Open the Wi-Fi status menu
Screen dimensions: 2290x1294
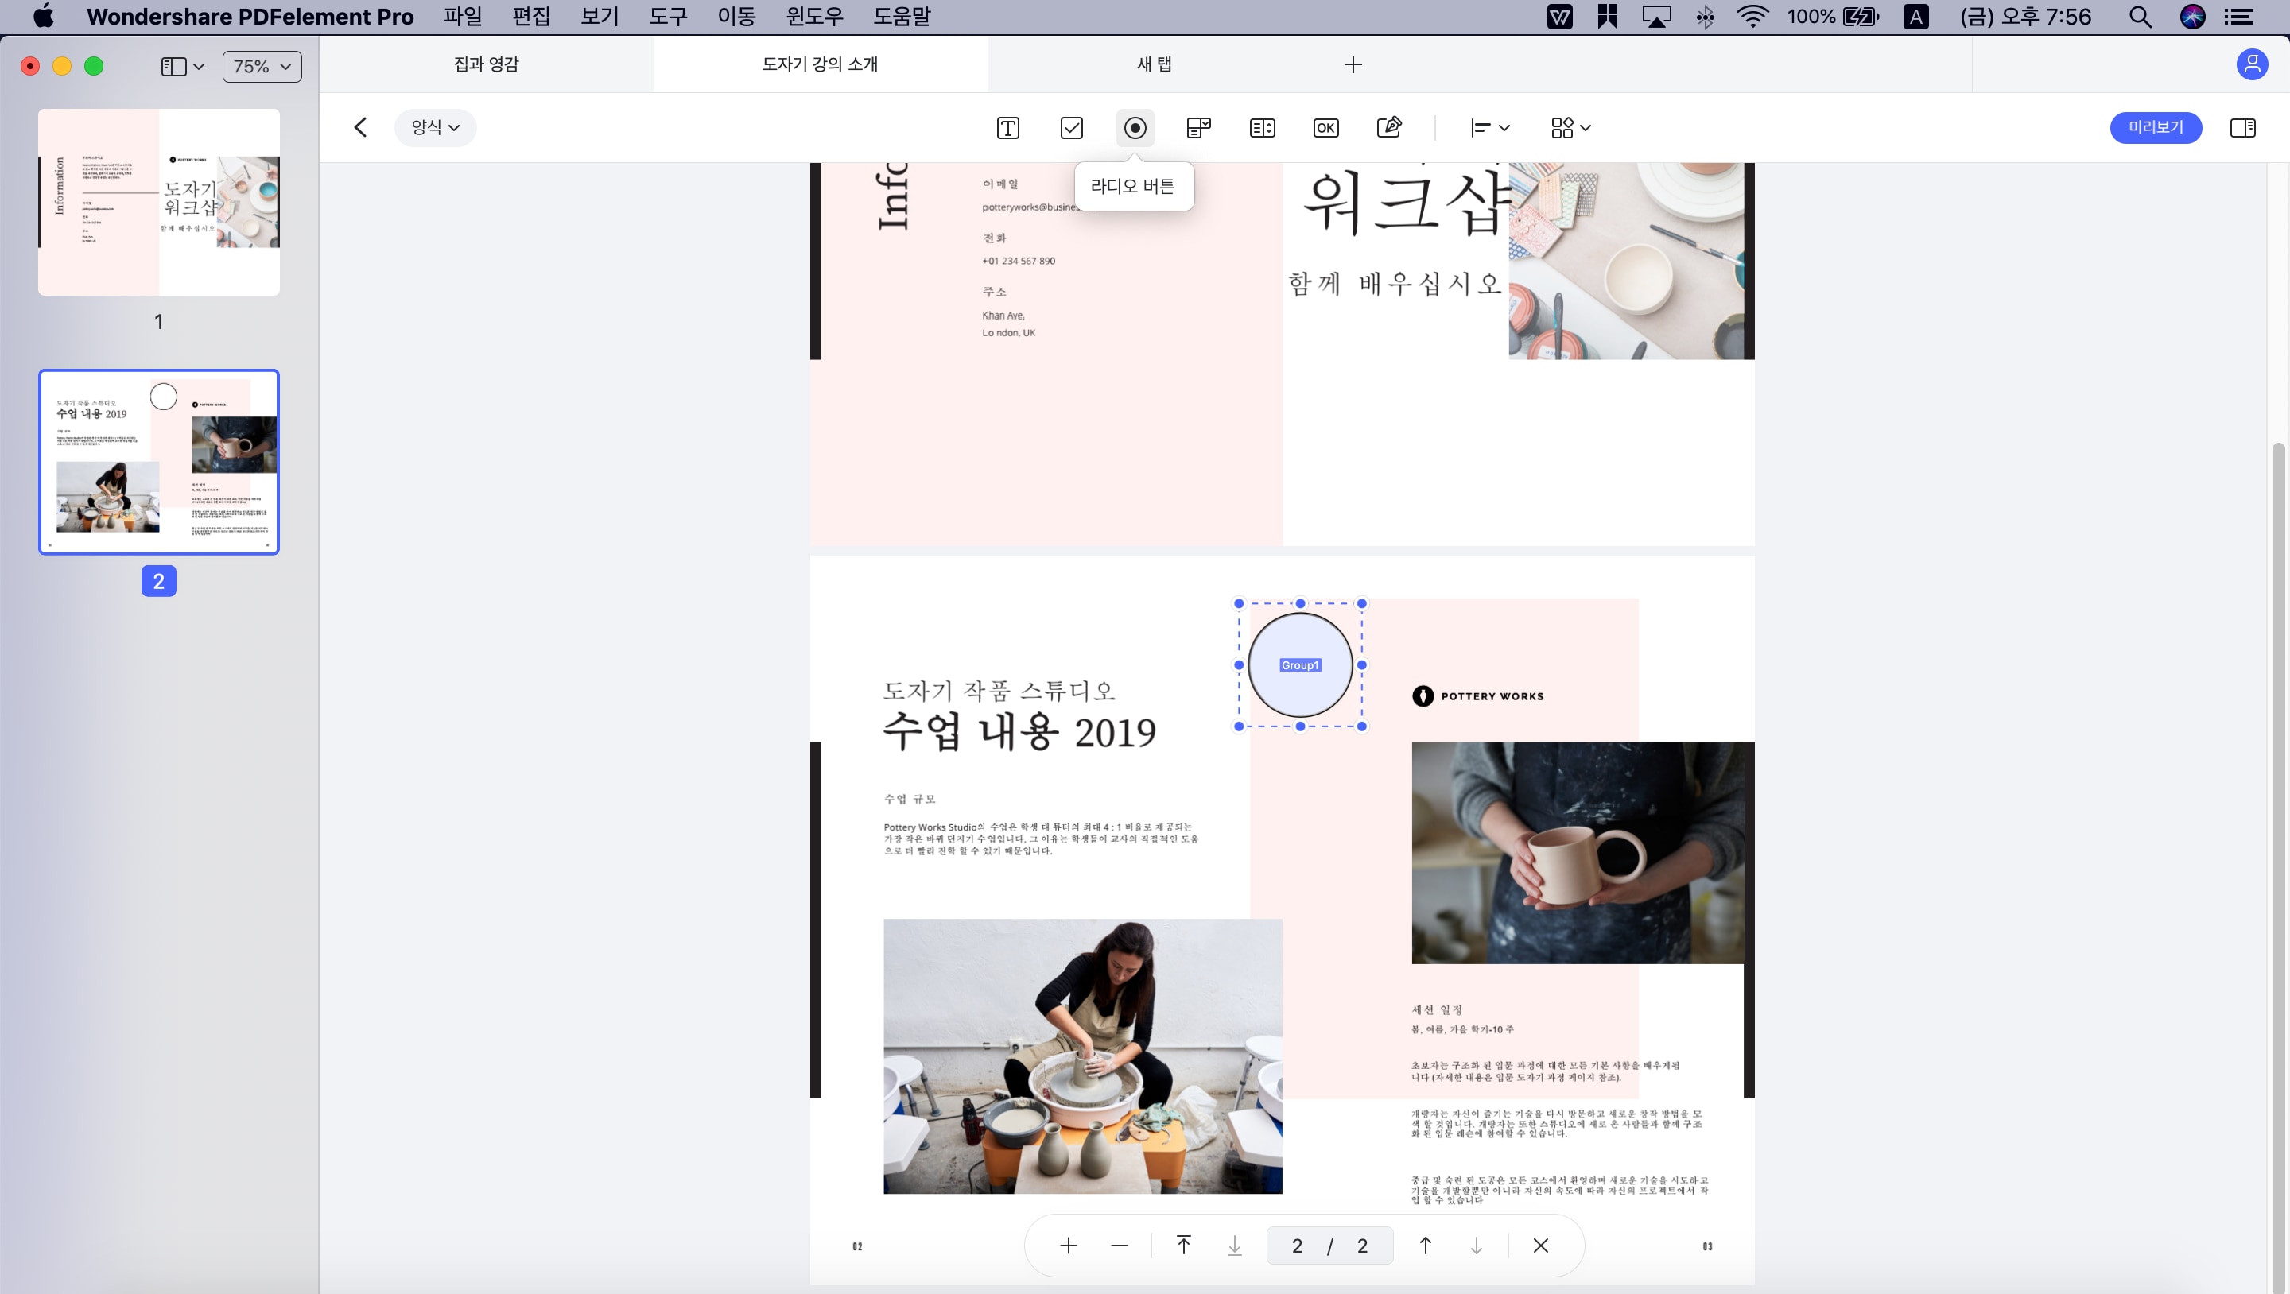(1752, 16)
